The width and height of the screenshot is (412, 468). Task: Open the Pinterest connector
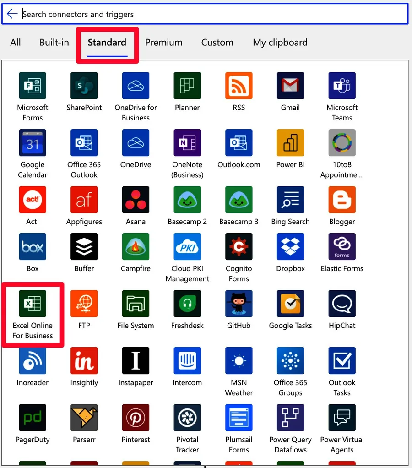tap(136, 417)
